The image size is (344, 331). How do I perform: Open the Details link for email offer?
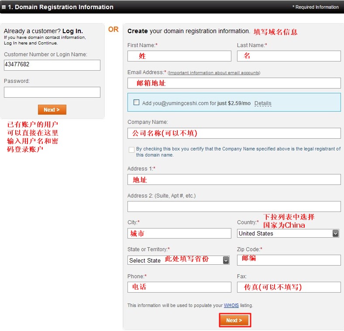[x=263, y=103]
